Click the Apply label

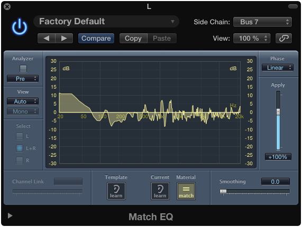point(278,85)
